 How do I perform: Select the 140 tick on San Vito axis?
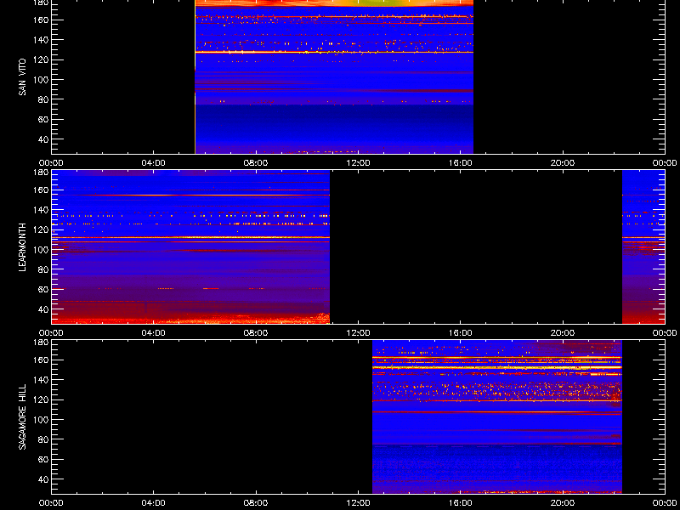click(x=39, y=40)
